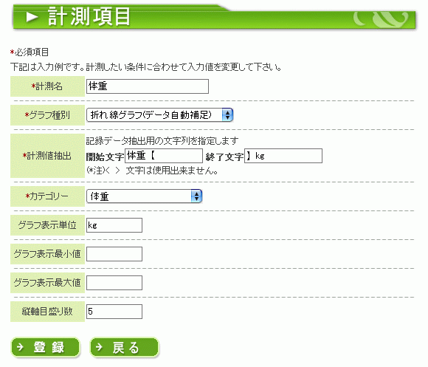This screenshot has width=428, height=367.
Task: Click the グラフ表示最小値 empty field
Action: click(x=114, y=254)
